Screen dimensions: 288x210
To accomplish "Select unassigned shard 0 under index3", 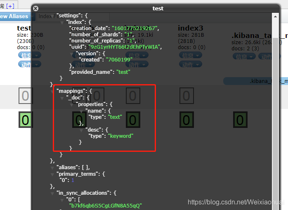I will [x=186, y=96].
